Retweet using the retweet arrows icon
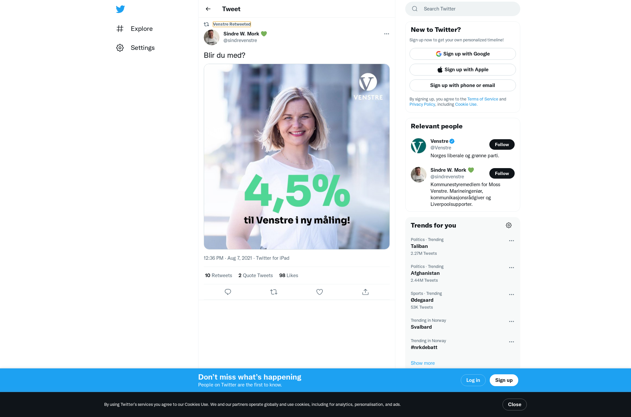Image resolution: width=631 pixels, height=417 pixels. 274,292
